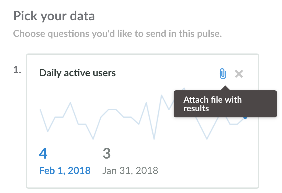The width and height of the screenshot is (282, 193).
Task: Click the "Choose questions" subtitle text
Action: pyautogui.click(x=117, y=33)
